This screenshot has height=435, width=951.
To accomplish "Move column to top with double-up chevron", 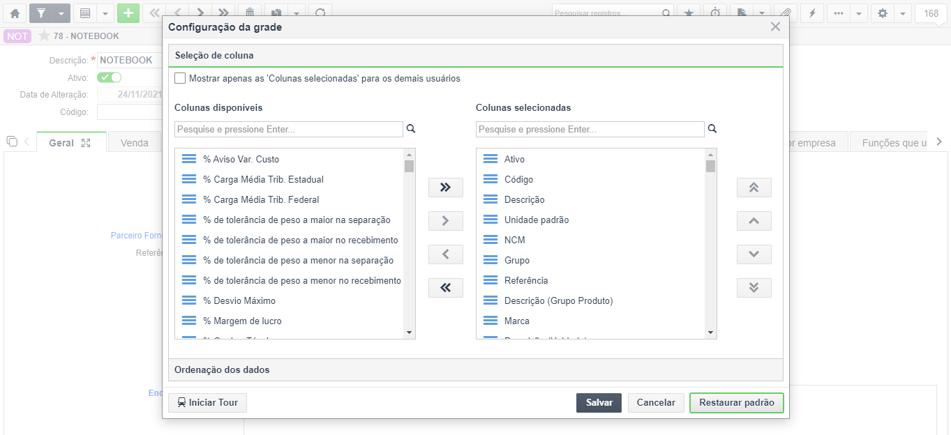I will pos(754,187).
